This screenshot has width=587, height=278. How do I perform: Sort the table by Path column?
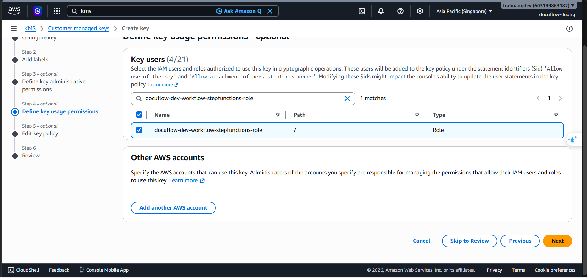(417, 115)
